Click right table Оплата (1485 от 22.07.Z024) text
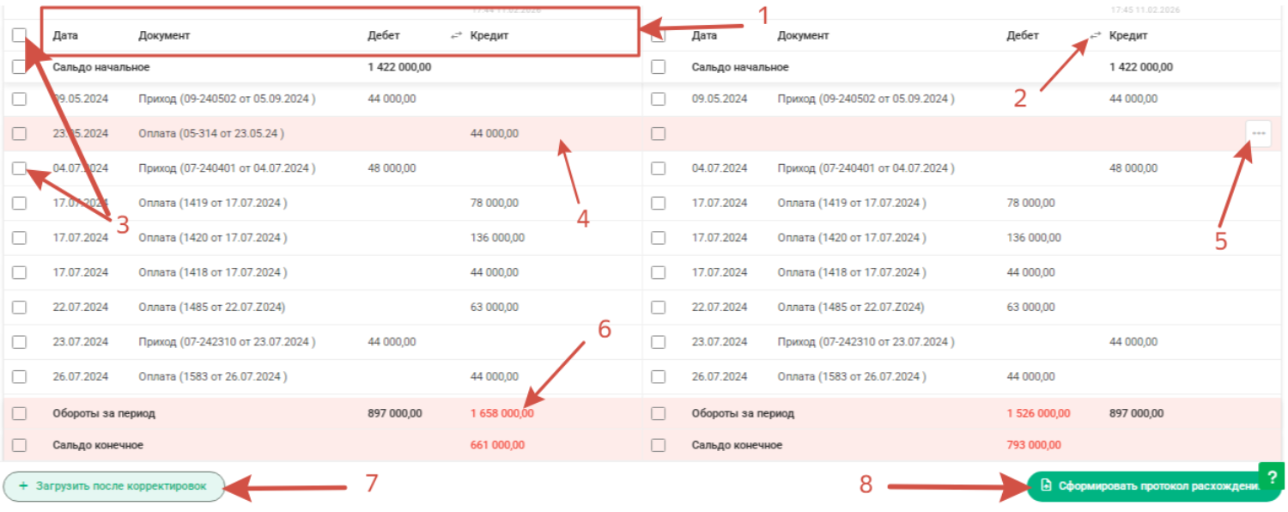 851,307
